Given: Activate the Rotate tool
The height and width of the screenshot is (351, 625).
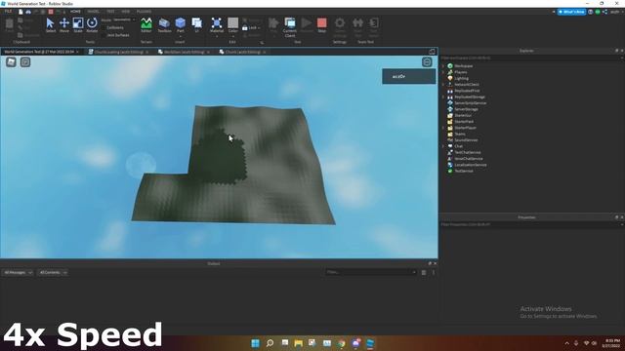Looking at the screenshot, I should point(92,24).
